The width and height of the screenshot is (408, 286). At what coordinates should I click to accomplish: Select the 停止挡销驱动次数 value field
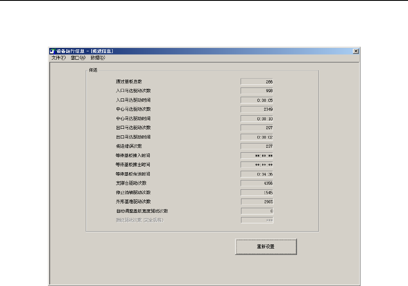[x=257, y=193]
